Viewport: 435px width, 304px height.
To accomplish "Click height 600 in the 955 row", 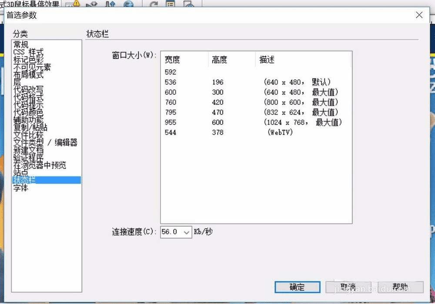I will (x=218, y=122).
